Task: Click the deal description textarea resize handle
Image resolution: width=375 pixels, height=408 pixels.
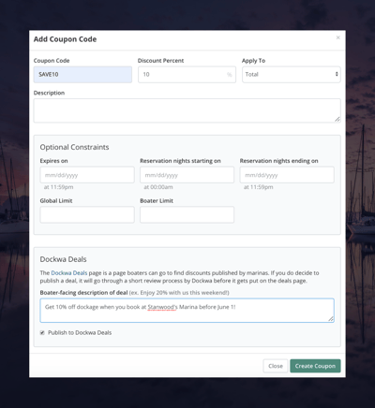Action: click(x=331, y=319)
